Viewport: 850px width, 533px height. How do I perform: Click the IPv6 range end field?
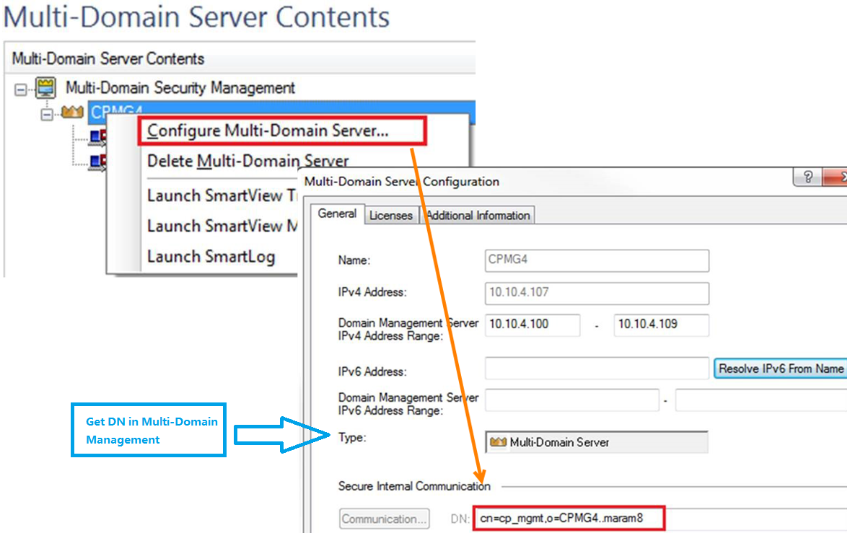coord(762,400)
